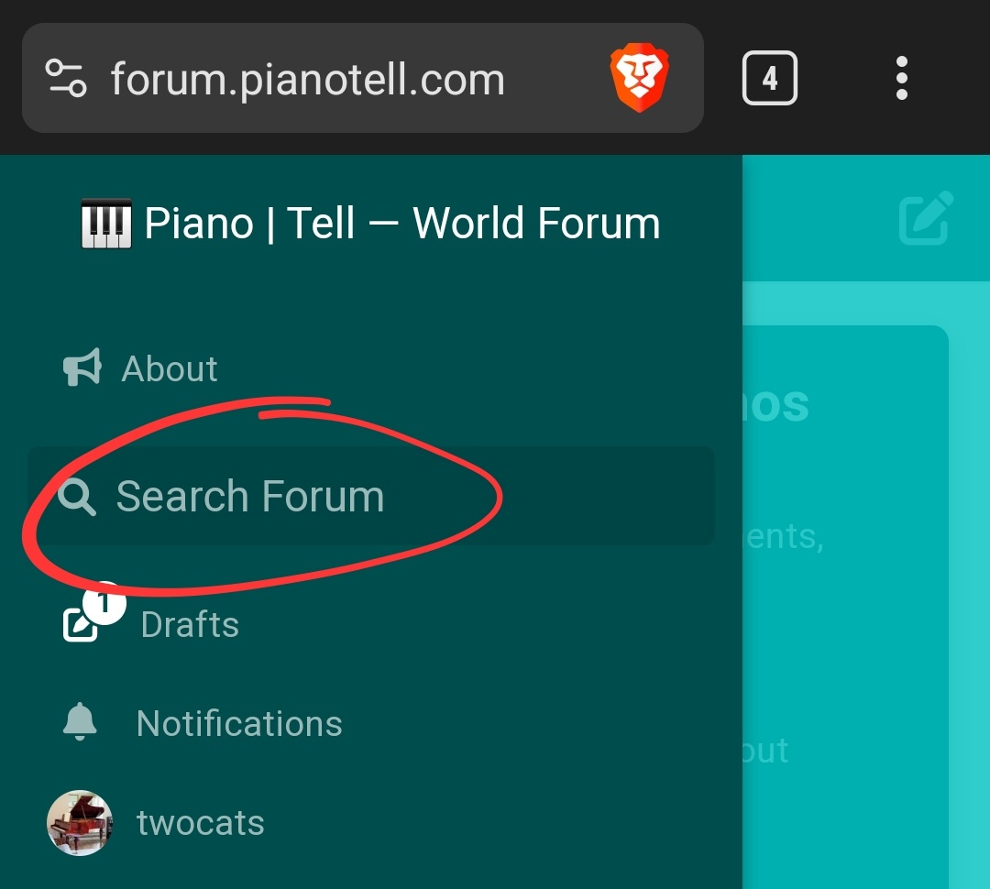Click the megaphone icon beside About
This screenshot has width=990, height=889.
click(82, 368)
